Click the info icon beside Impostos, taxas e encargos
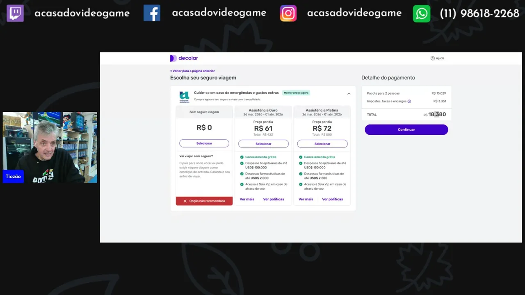The image size is (525, 295). pyautogui.click(x=409, y=101)
